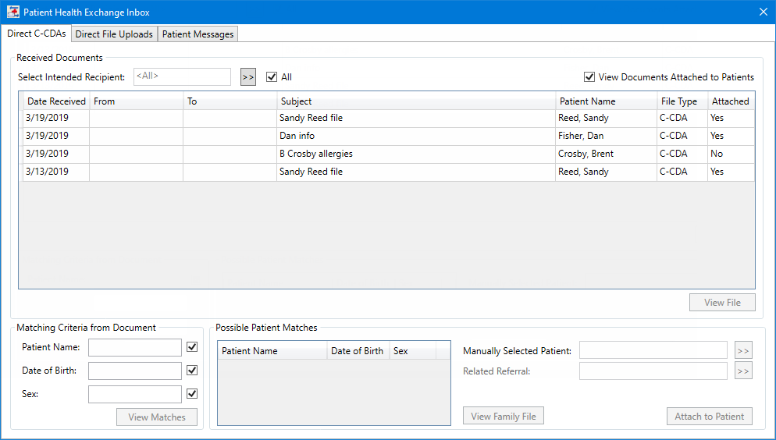Open the Related Referral >> selector

[x=743, y=371]
